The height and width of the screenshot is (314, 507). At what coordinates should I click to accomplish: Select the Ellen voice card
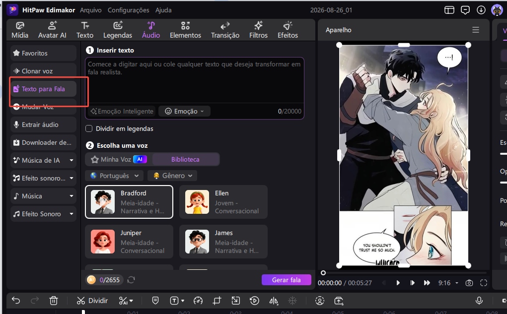[x=223, y=202]
